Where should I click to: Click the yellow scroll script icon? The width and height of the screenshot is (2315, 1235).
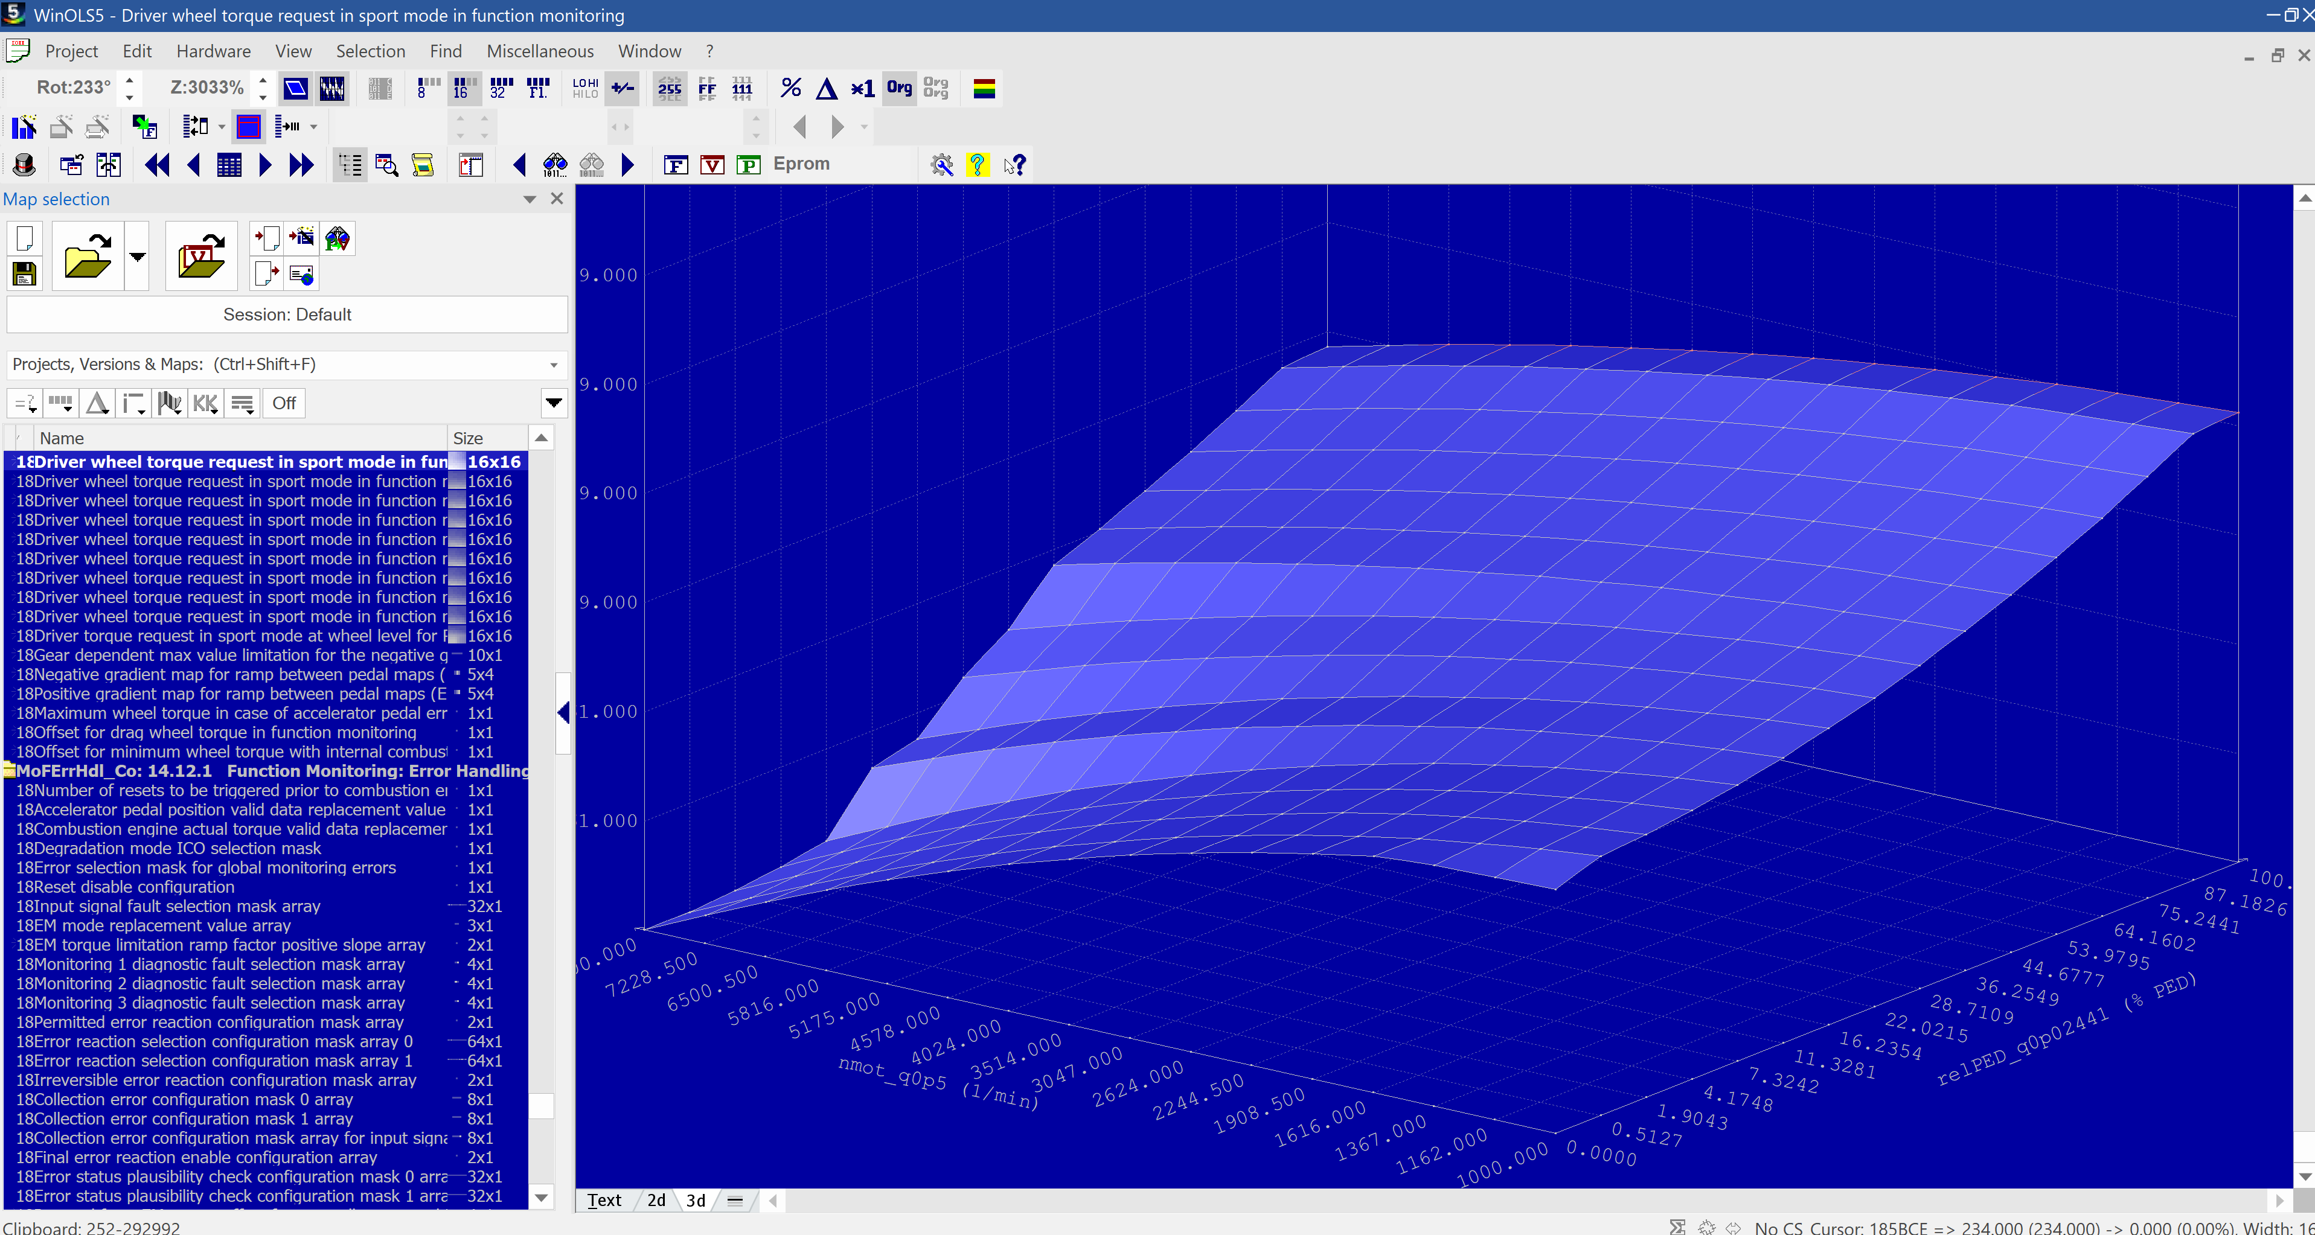(423, 164)
